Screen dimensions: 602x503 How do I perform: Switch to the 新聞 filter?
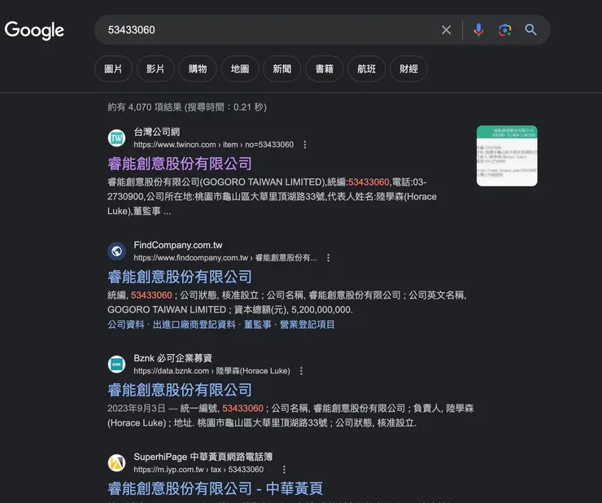pos(282,69)
